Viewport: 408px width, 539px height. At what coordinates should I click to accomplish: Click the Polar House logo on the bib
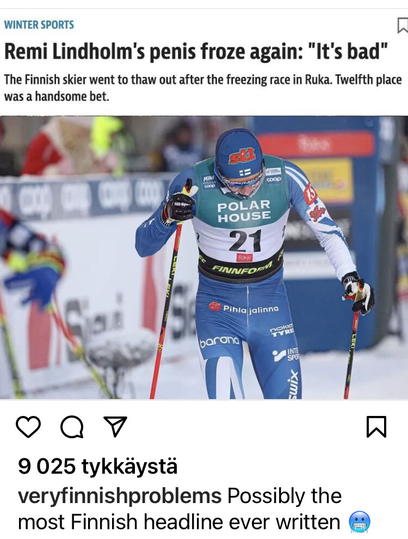click(244, 211)
